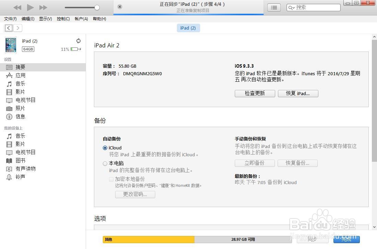This screenshot has width=377, height=249.
Task: Open the 帐户(A) menu
Action: (81, 19)
